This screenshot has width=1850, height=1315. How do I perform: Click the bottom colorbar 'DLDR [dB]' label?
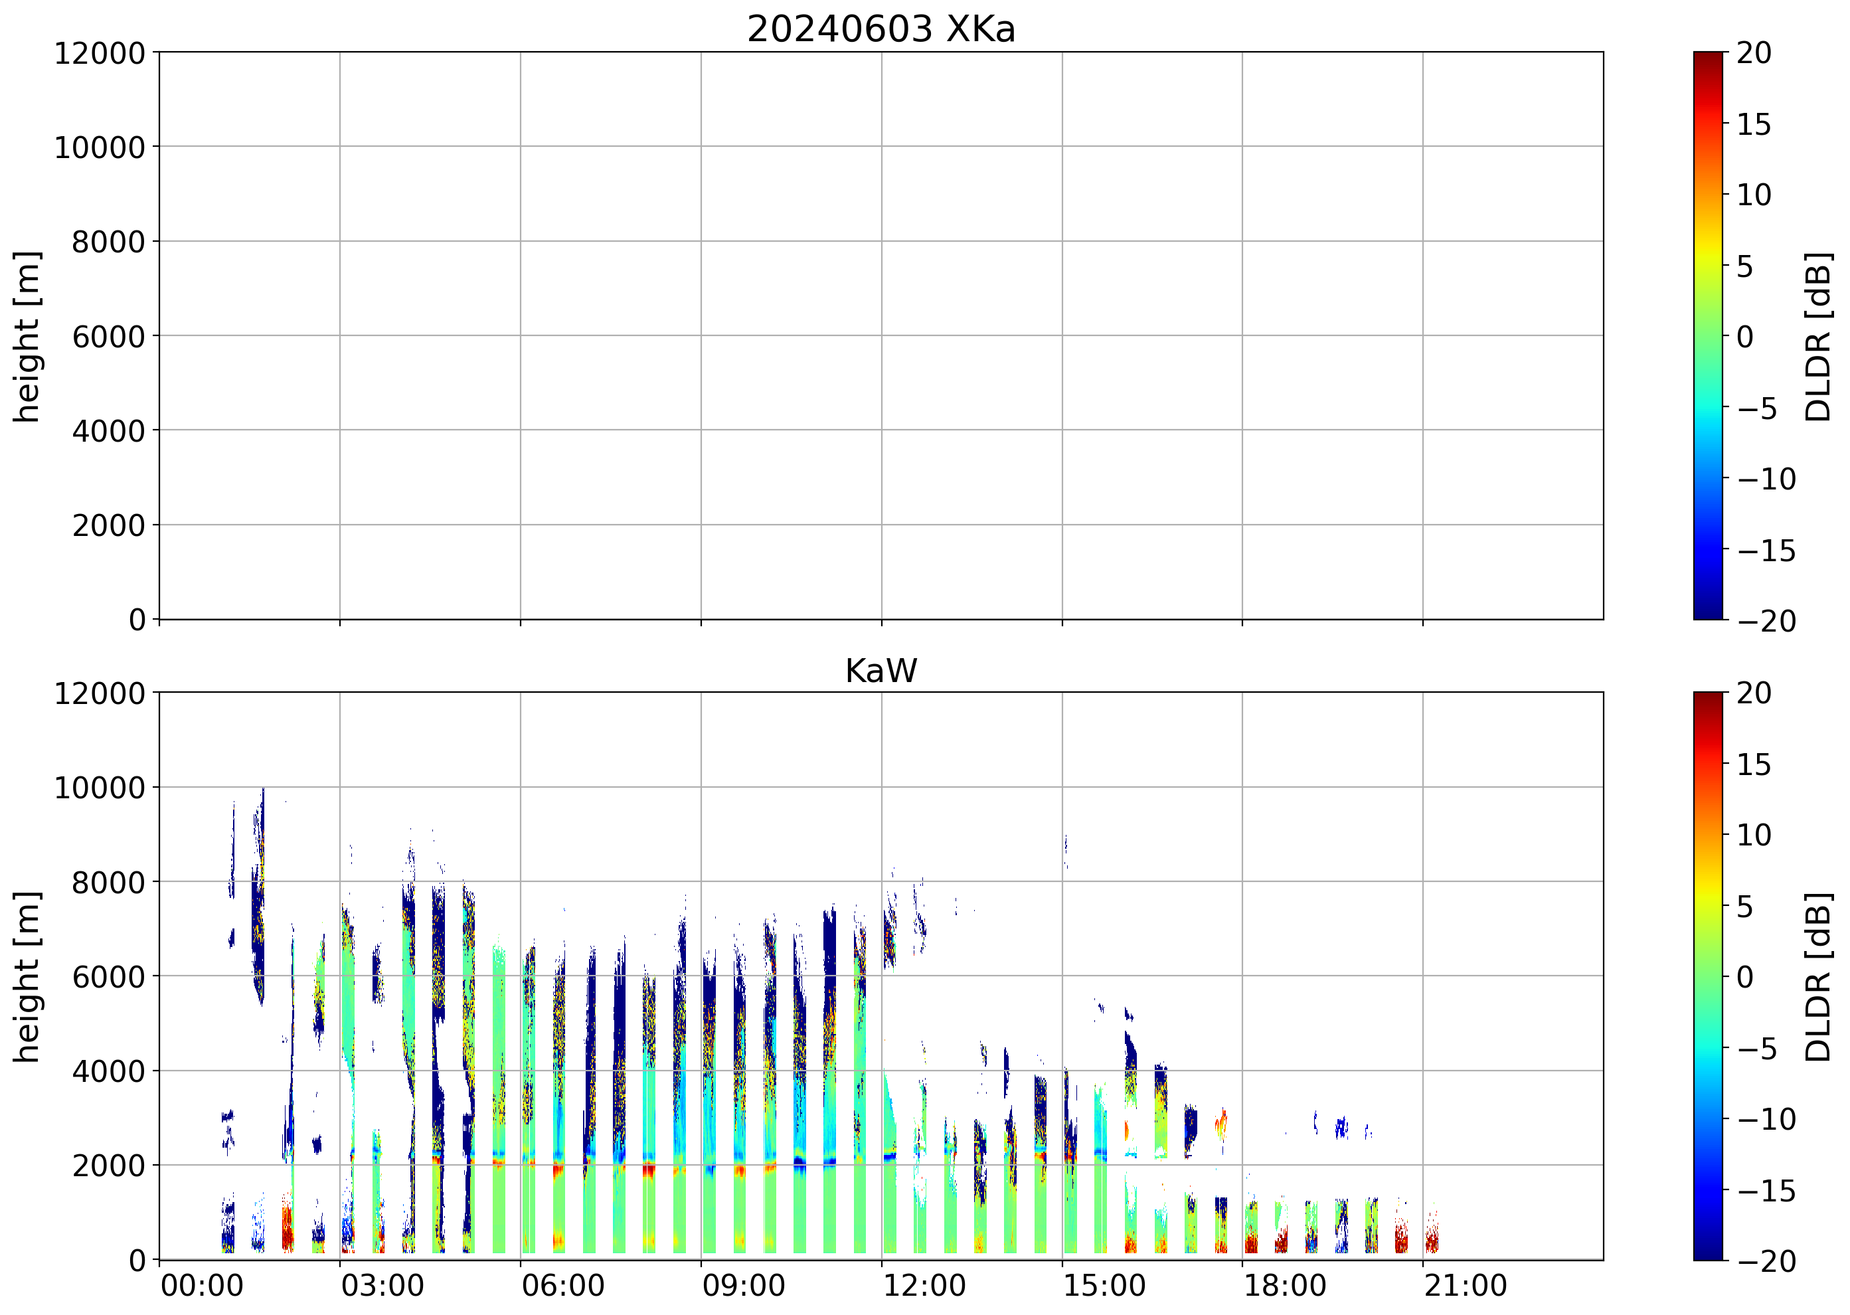click(x=1818, y=976)
